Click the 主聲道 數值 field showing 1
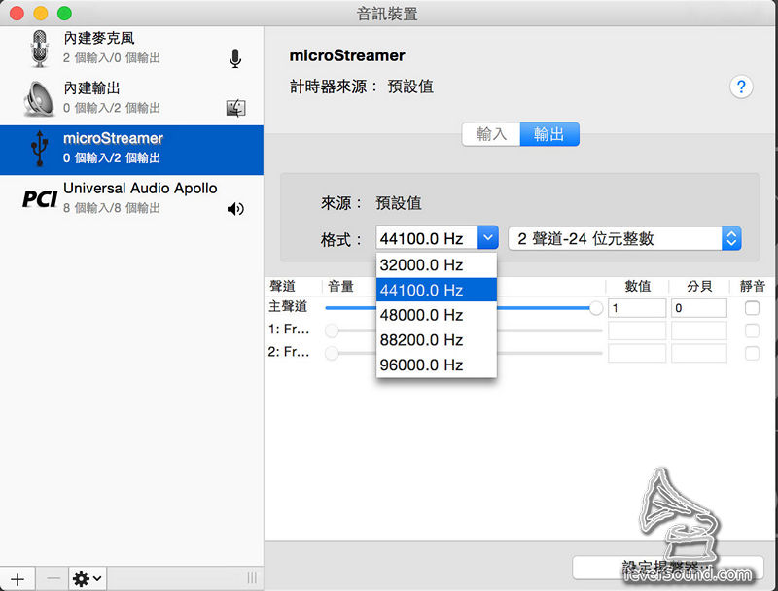The width and height of the screenshot is (778, 591). coord(637,308)
